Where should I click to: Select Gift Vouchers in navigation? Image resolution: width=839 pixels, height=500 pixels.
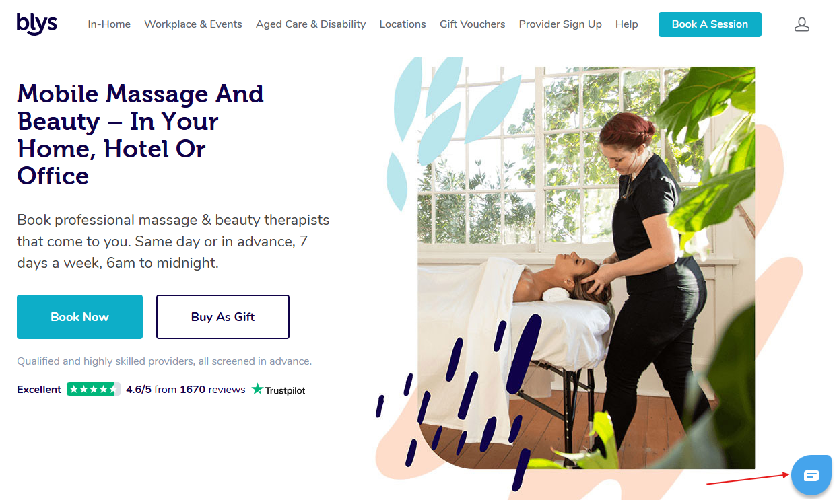tap(472, 24)
